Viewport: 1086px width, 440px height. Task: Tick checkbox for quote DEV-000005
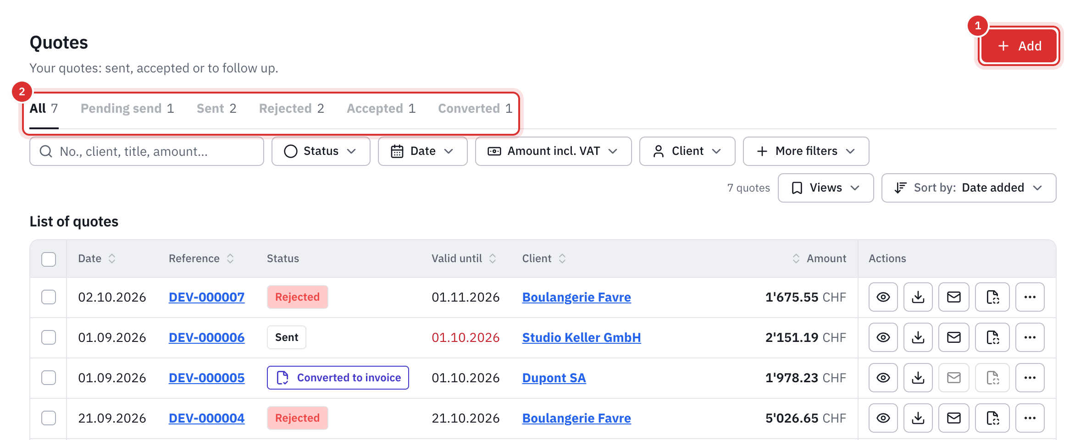tap(49, 378)
